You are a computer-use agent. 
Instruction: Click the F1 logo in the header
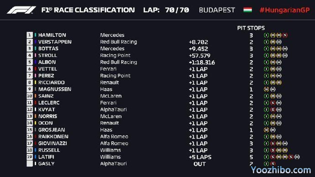(x=21, y=10)
